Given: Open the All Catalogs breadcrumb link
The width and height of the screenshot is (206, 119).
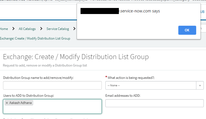Looking at the screenshot, I should pyautogui.click(x=27, y=29).
